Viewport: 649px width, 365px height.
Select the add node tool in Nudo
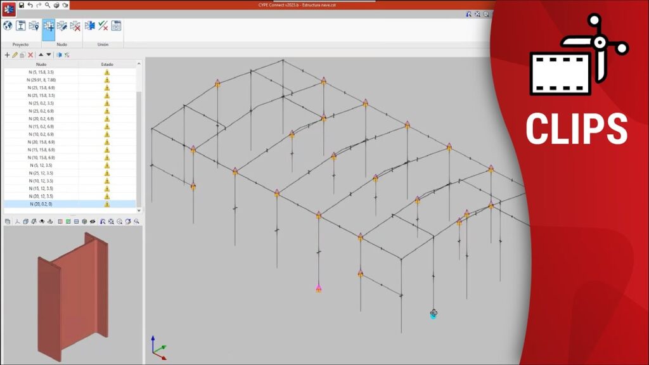pyautogui.click(x=49, y=26)
